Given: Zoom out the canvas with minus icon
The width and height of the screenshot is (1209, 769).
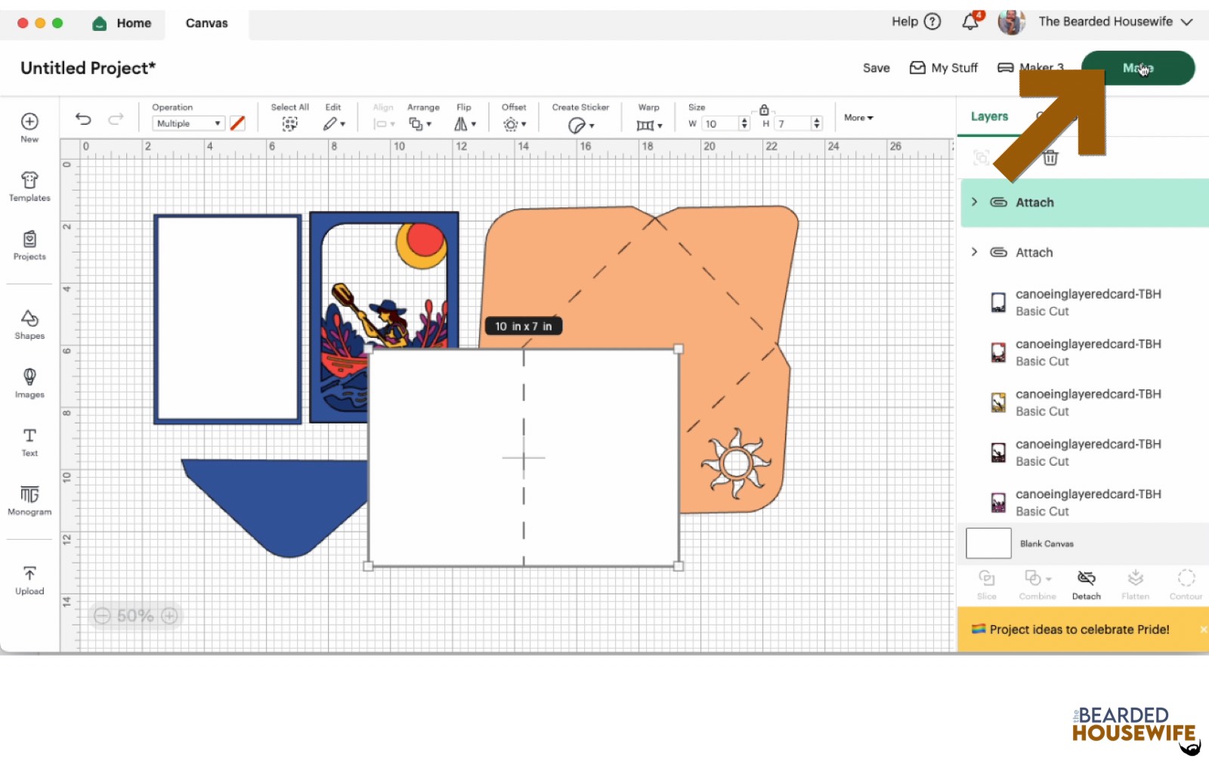Looking at the screenshot, I should [x=102, y=616].
